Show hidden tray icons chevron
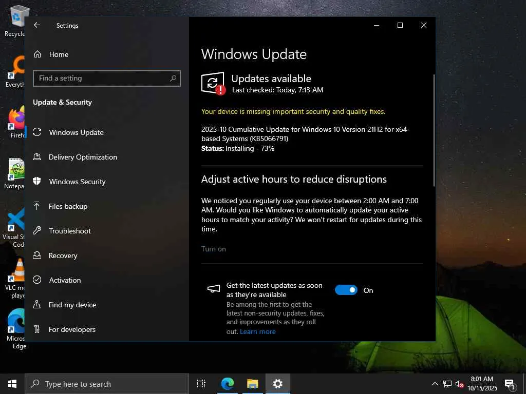 [x=435, y=384]
